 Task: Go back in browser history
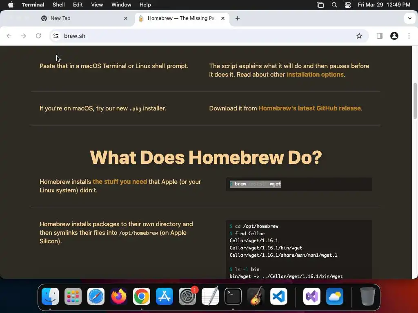point(9,36)
